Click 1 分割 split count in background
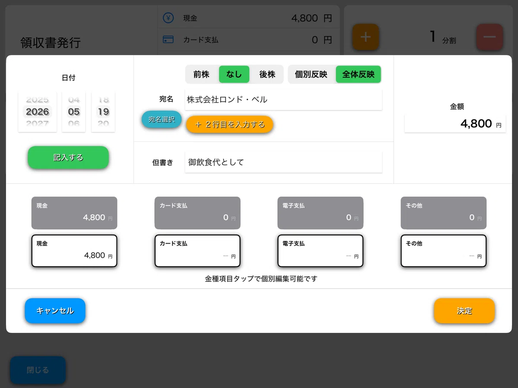 pos(443,38)
